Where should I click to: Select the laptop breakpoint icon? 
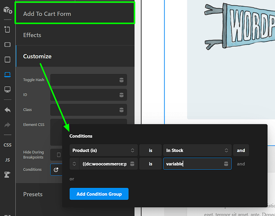point(7,74)
